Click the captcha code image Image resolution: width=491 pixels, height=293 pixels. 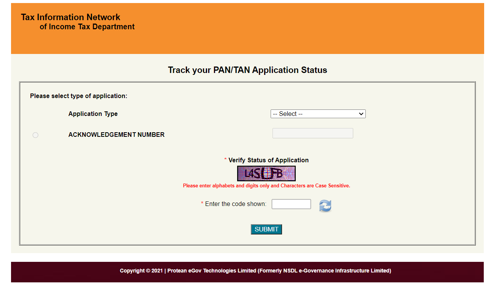tap(266, 174)
